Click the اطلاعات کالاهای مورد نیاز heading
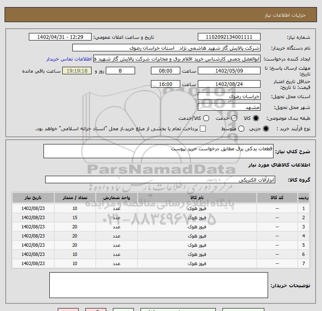322x311 pixels. [x=279, y=165]
